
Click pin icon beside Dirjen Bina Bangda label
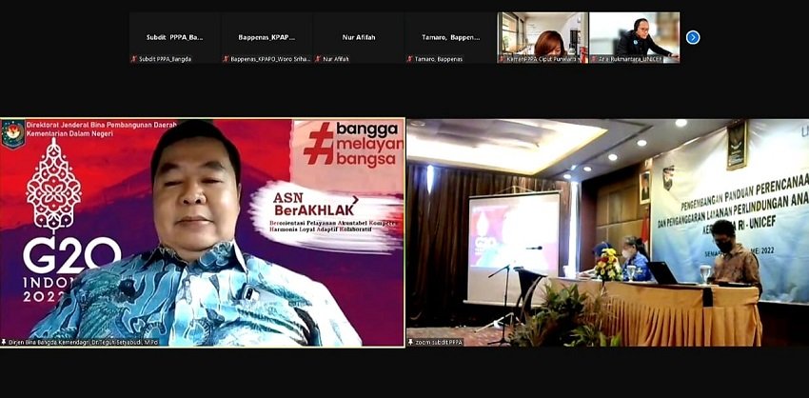[x=4, y=342]
